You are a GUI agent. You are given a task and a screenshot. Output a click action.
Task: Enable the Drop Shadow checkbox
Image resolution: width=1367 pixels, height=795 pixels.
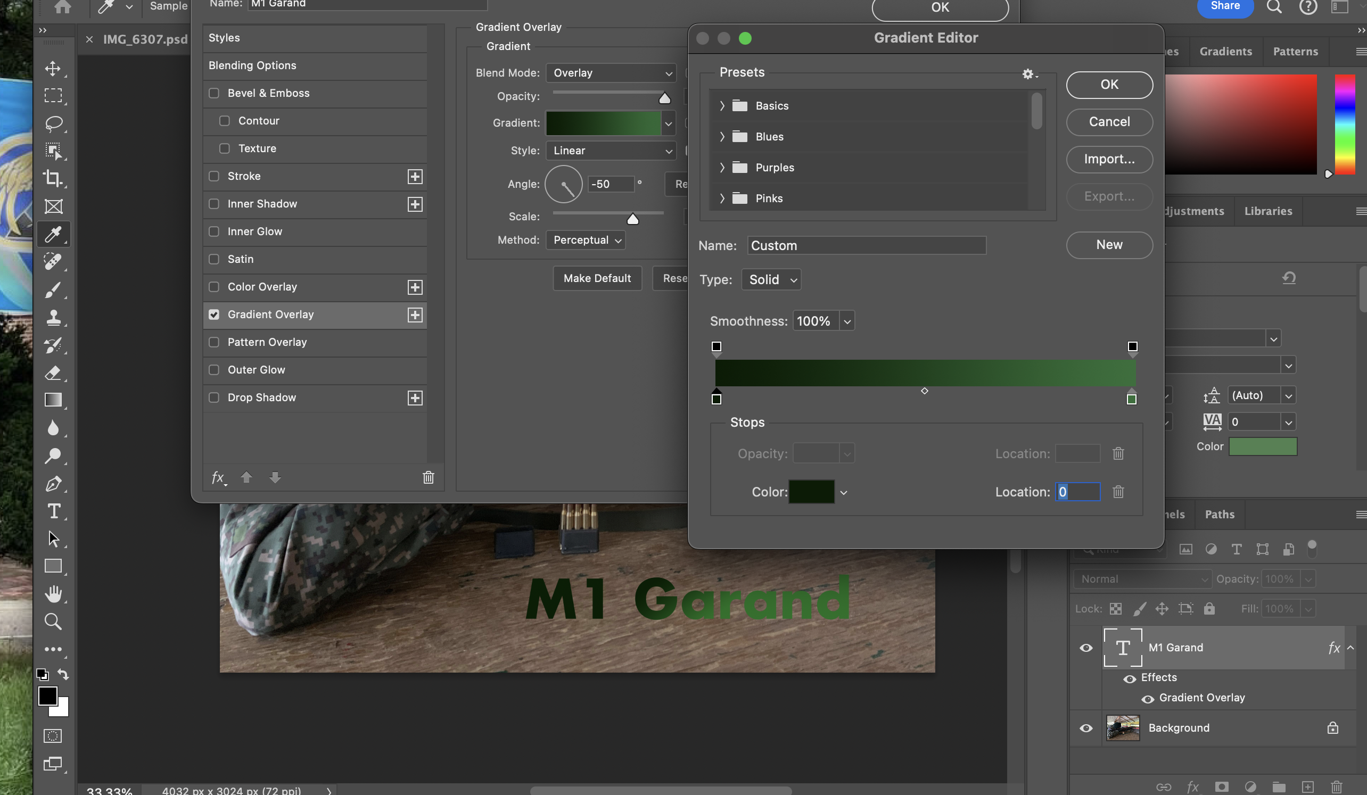tap(214, 397)
